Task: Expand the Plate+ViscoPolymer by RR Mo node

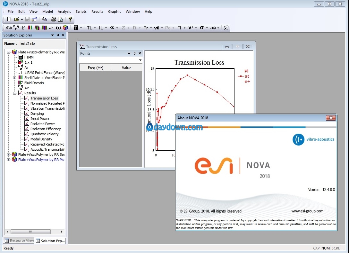Action: (8, 160)
